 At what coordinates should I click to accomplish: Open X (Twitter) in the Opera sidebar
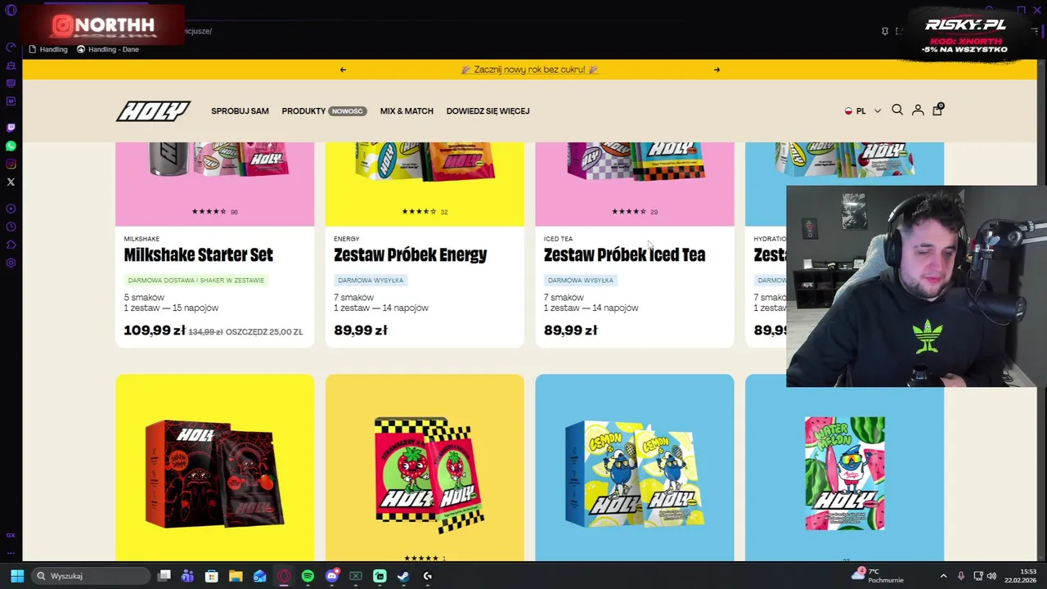pyautogui.click(x=11, y=182)
